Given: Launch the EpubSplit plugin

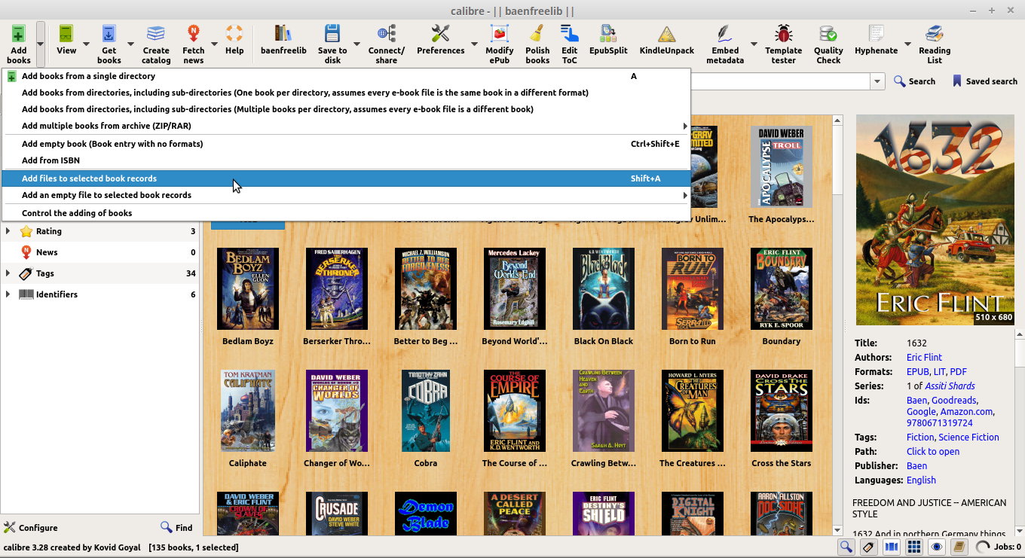Looking at the screenshot, I should click(x=608, y=35).
